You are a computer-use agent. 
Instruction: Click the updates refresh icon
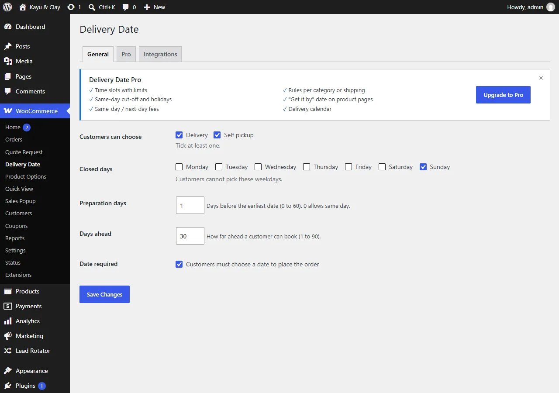click(x=71, y=7)
